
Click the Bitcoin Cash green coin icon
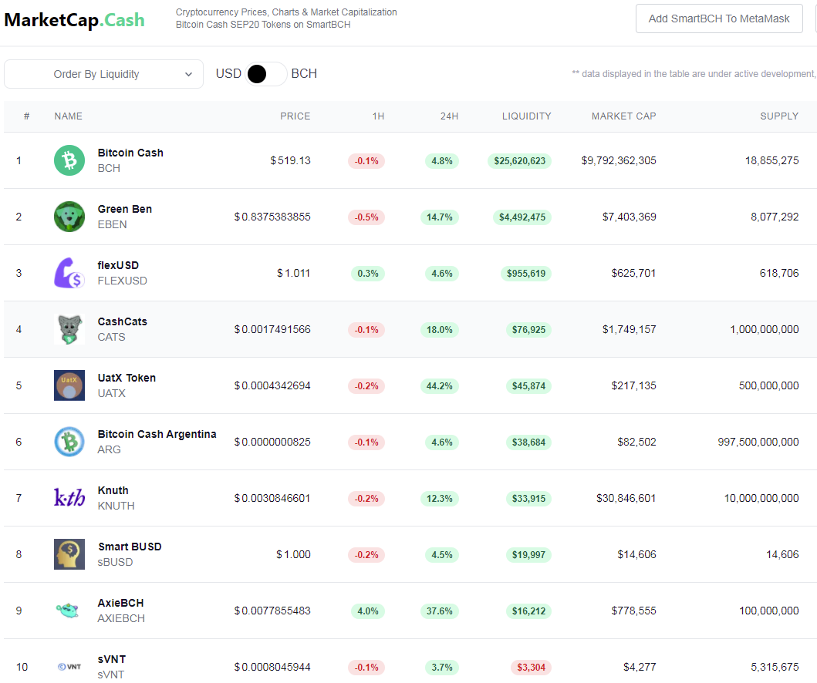pos(69,160)
